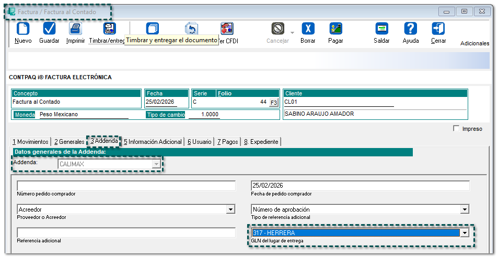
Task: Click the Nuevo document icon
Action: point(23,29)
